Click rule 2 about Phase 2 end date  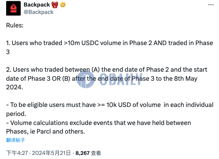click(106, 78)
